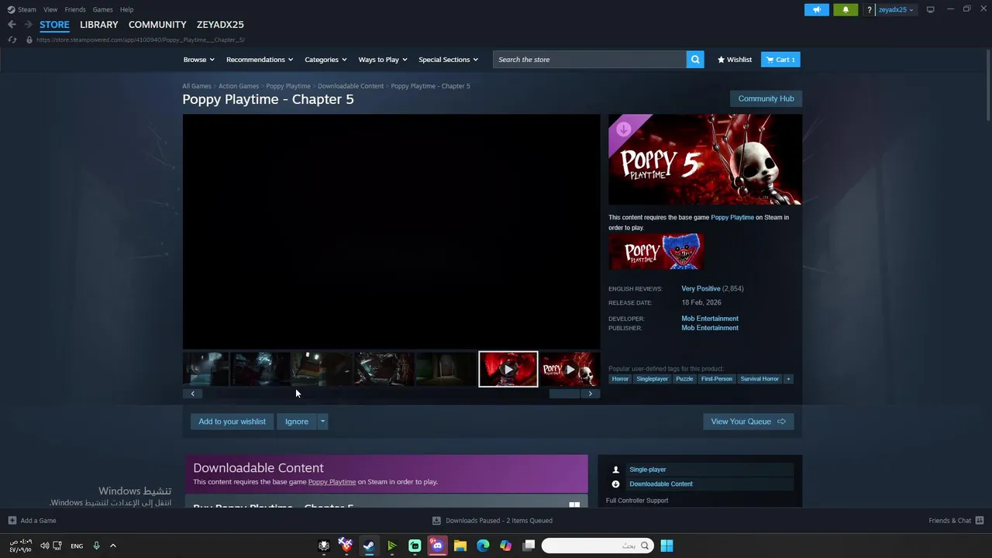
Task: Click the media strip left arrow
Action: pos(193,394)
